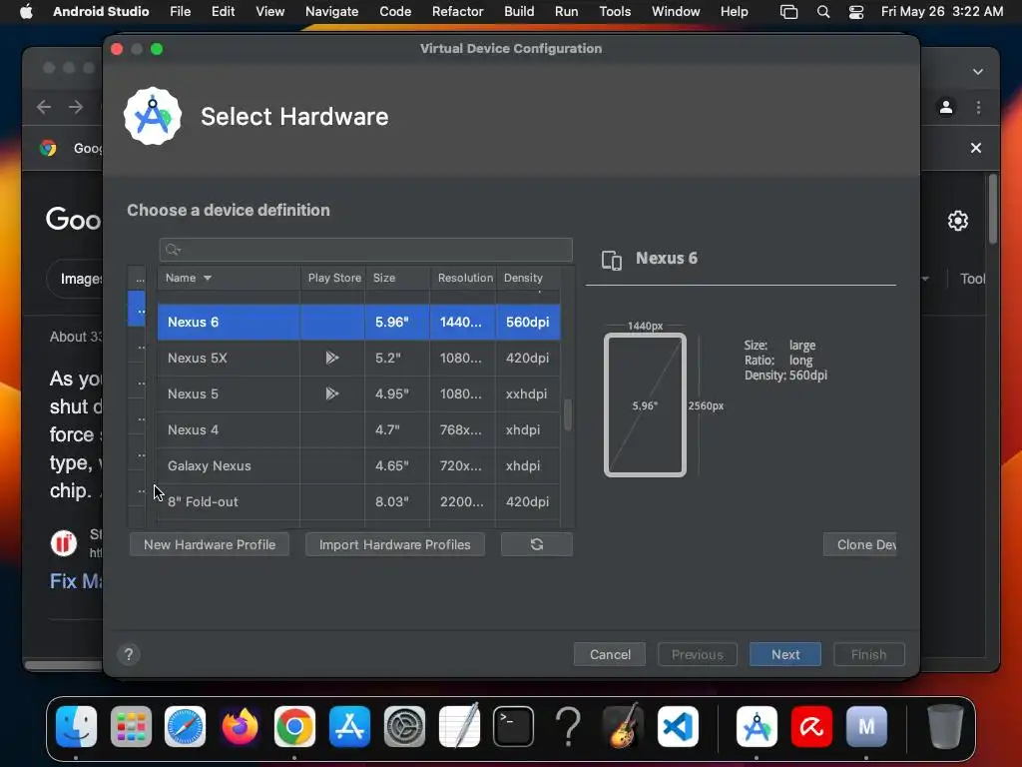Image resolution: width=1022 pixels, height=767 pixels.
Task: Click New Hardware Profile button
Action: 210,544
